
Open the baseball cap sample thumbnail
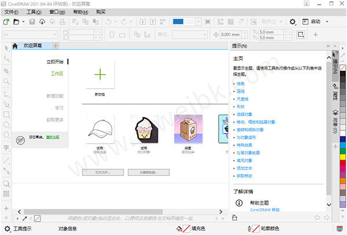point(101,129)
